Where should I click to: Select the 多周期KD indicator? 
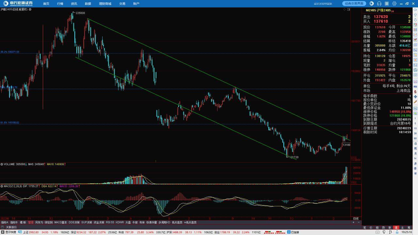(164, 222)
